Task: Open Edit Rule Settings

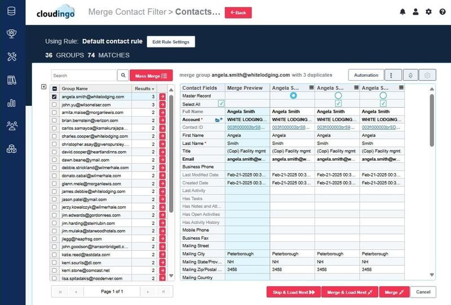Action: [x=171, y=42]
